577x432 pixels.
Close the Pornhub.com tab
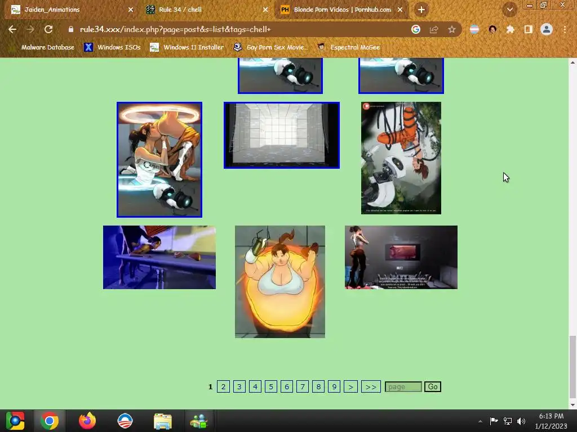click(x=400, y=10)
